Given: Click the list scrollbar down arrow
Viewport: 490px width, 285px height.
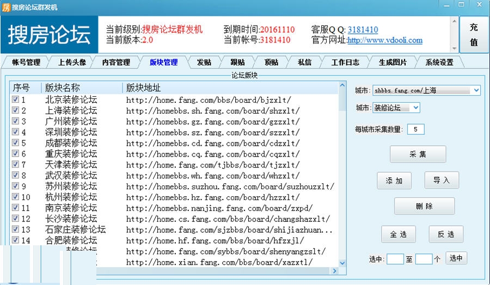Looking at the screenshot, I should click(x=342, y=263).
